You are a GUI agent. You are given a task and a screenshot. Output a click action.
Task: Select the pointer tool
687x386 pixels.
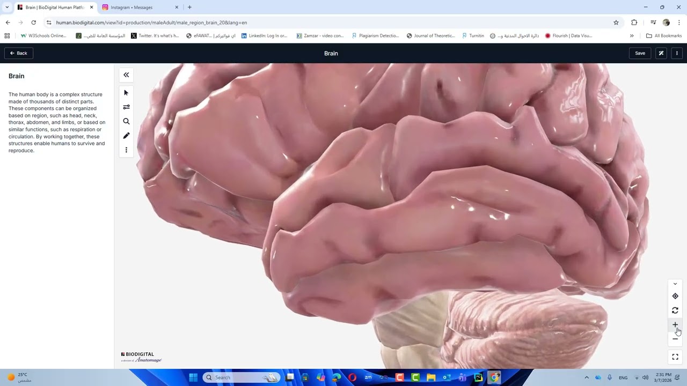126,93
